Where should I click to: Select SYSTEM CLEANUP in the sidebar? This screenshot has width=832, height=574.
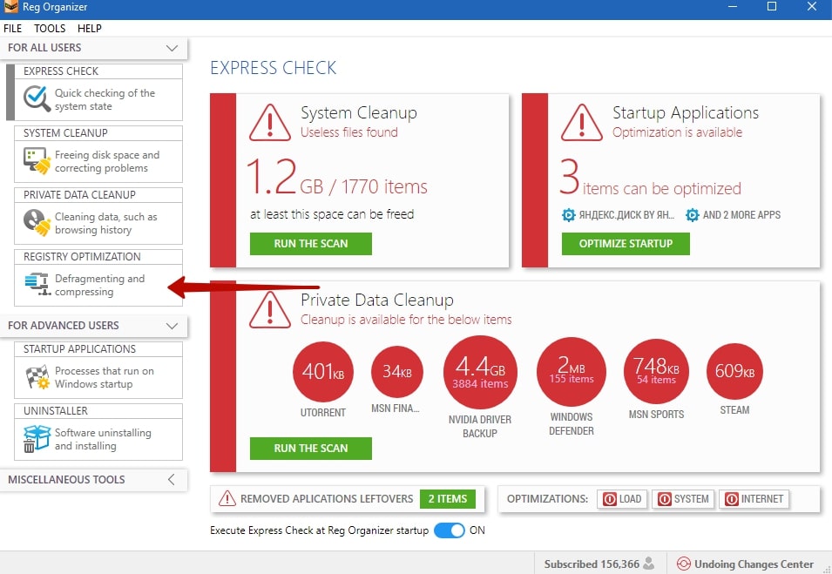[98, 154]
